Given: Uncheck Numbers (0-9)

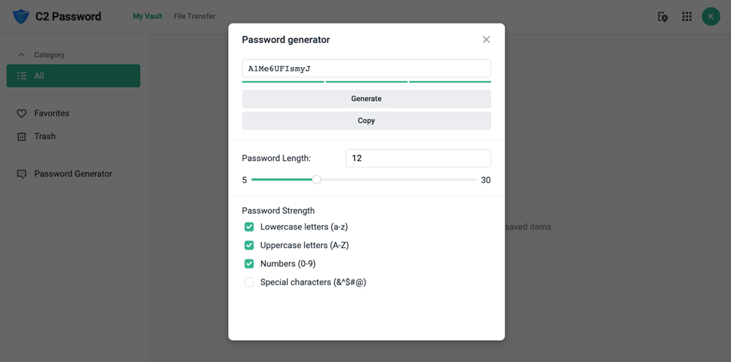Looking at the screenshot, I should click(x=249, y=263).
